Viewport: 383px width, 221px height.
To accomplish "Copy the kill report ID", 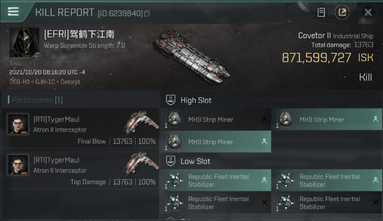I will click(x=147, y=13).
